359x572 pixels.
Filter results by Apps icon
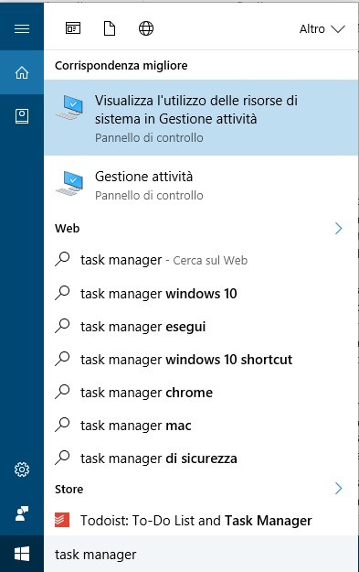tap(73, 28)
